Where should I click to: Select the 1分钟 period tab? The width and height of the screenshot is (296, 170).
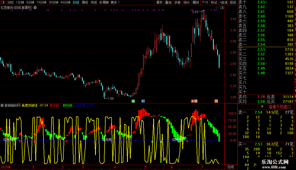tap(20, 2)
